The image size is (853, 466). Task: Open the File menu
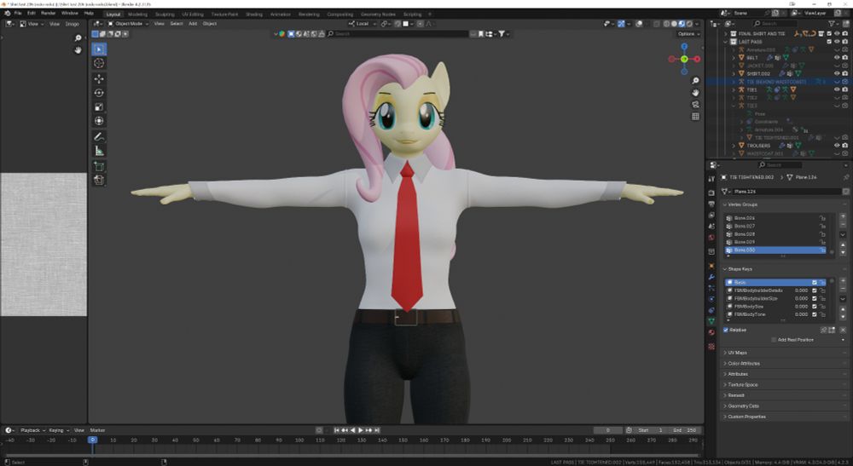18,13
